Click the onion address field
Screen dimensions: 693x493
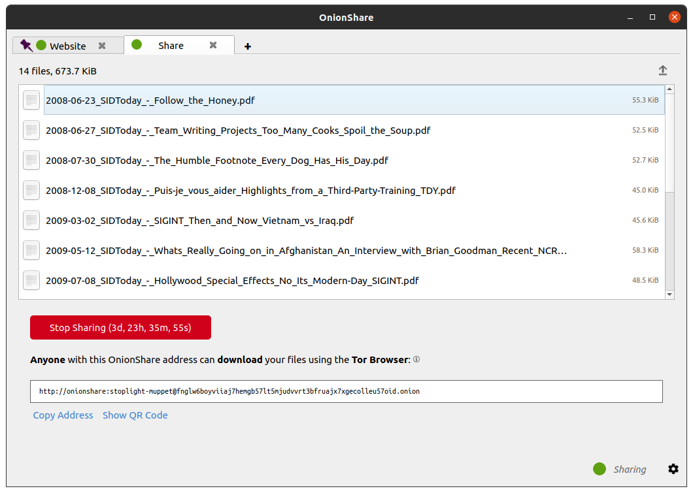click(x=346, y=392)
